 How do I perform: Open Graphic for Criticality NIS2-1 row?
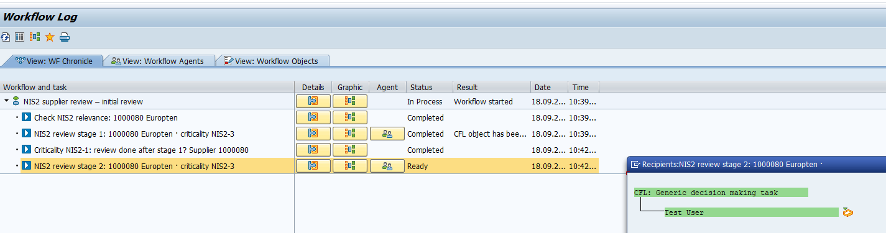click(350, 150)
